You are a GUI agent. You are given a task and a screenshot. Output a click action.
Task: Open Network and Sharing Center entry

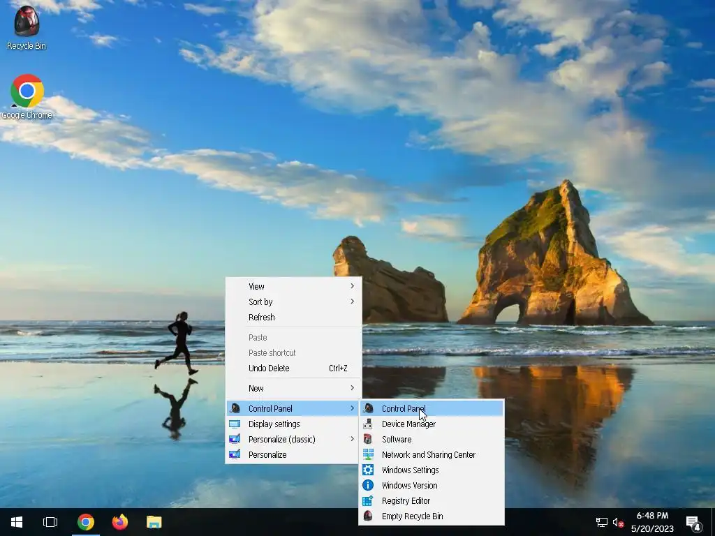(432, 454)
